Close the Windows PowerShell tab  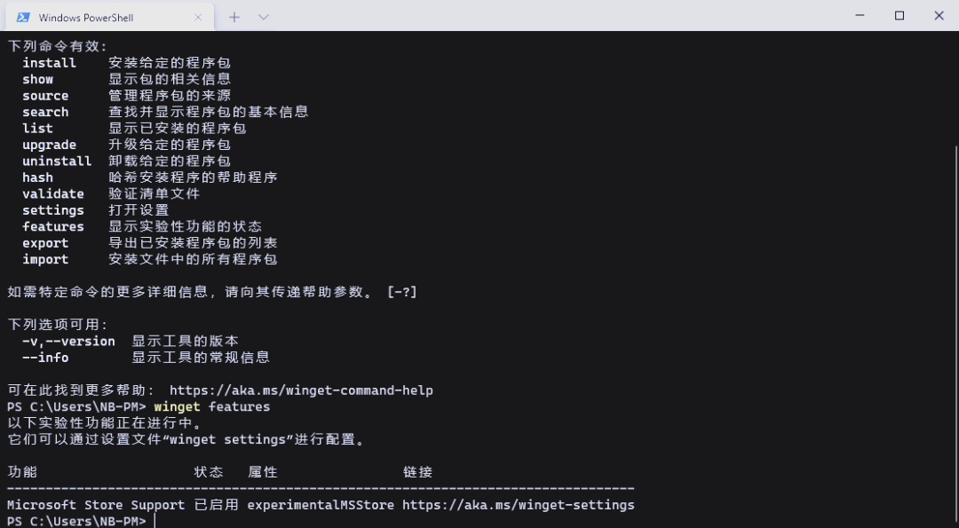coord(198,17)
